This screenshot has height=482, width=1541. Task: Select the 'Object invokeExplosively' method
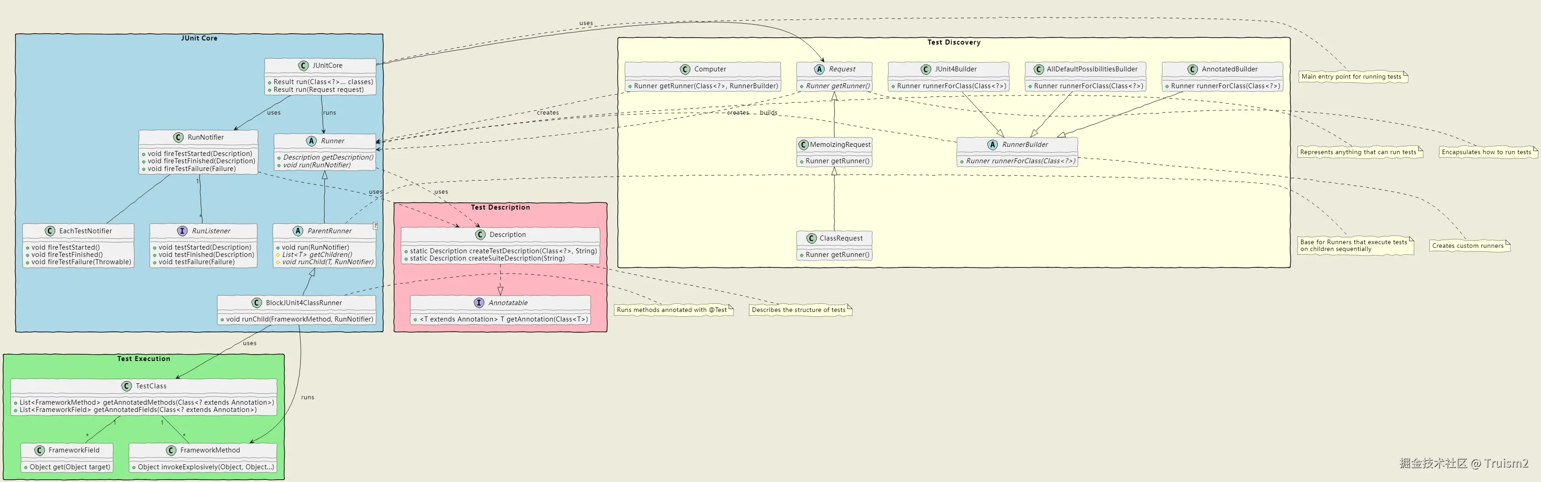pyautogui.click(x=206, y=467)
